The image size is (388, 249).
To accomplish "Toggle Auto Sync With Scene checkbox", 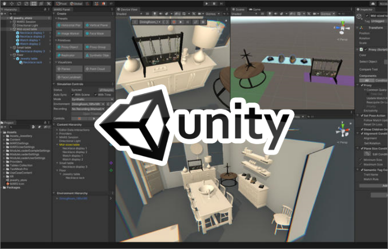I will click(x=72, y=95).
